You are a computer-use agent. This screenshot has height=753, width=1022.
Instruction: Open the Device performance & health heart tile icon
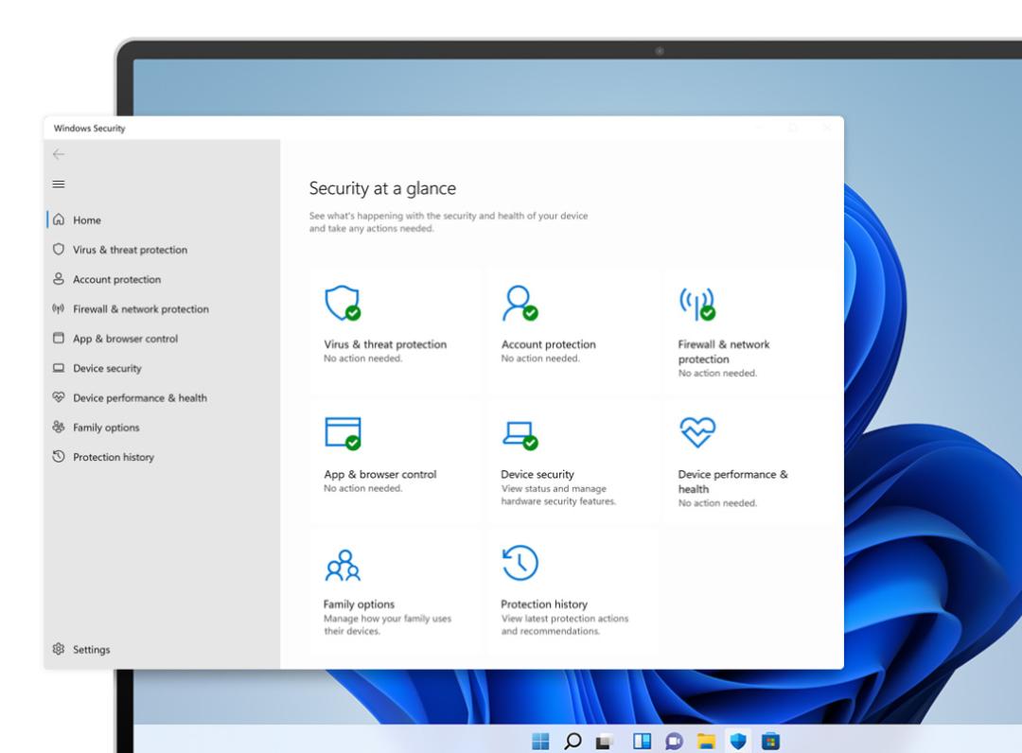697,432
